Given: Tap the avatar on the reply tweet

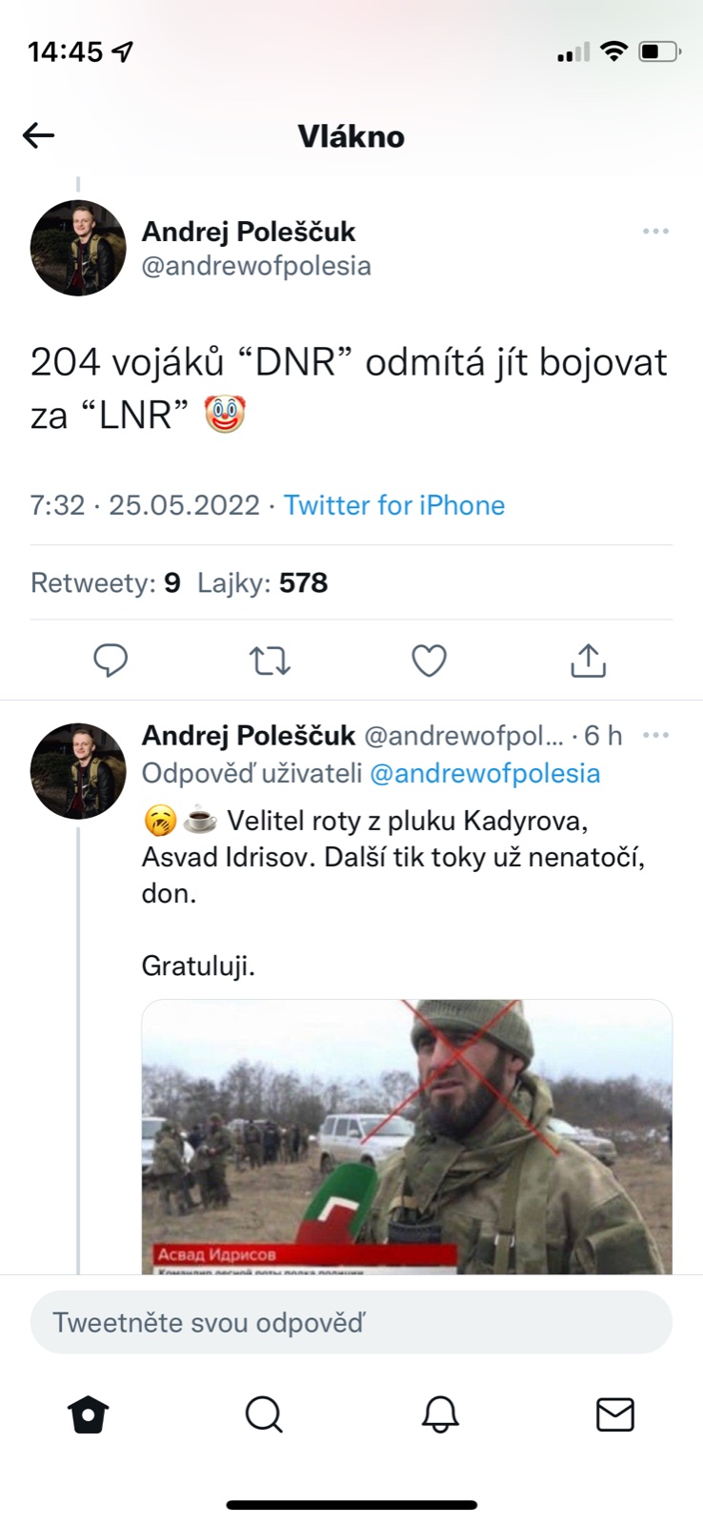Looking at the screenshot, I should (x=78, y=771).
